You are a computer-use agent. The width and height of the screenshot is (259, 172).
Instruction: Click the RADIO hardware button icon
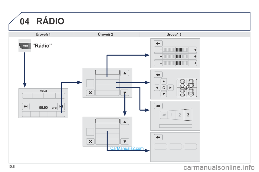25,46
